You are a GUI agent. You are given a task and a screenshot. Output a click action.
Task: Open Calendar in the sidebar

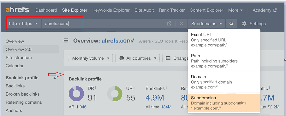click(15, 66)
